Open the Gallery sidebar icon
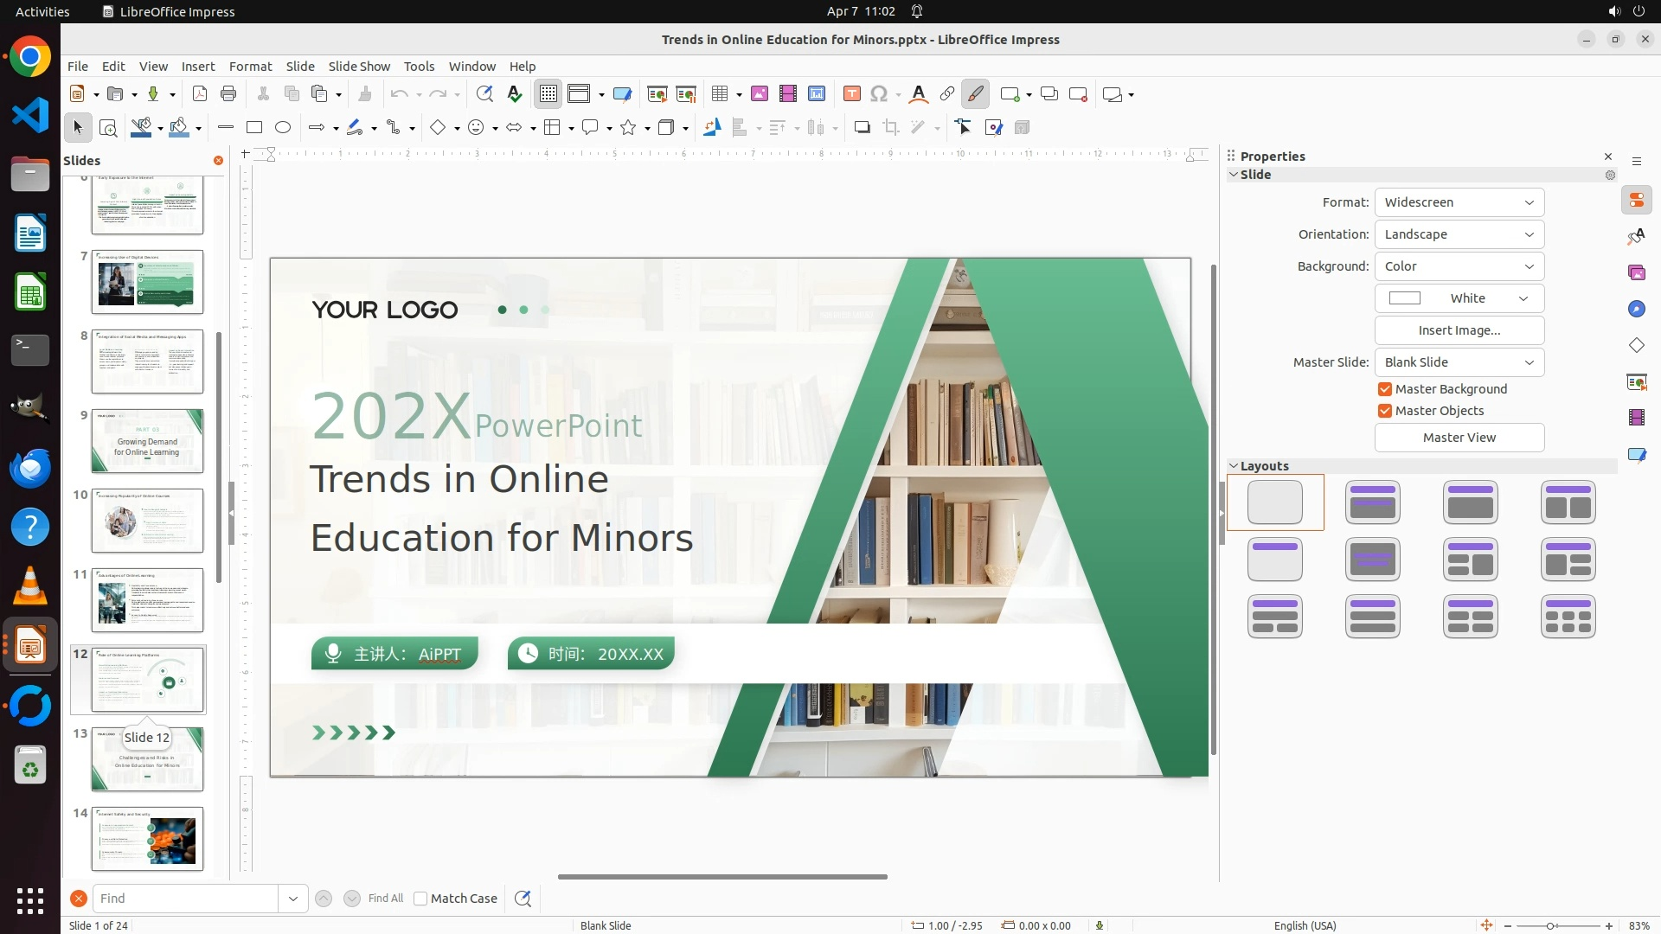Screen dimensions: 1661x934 (1637, 272)
